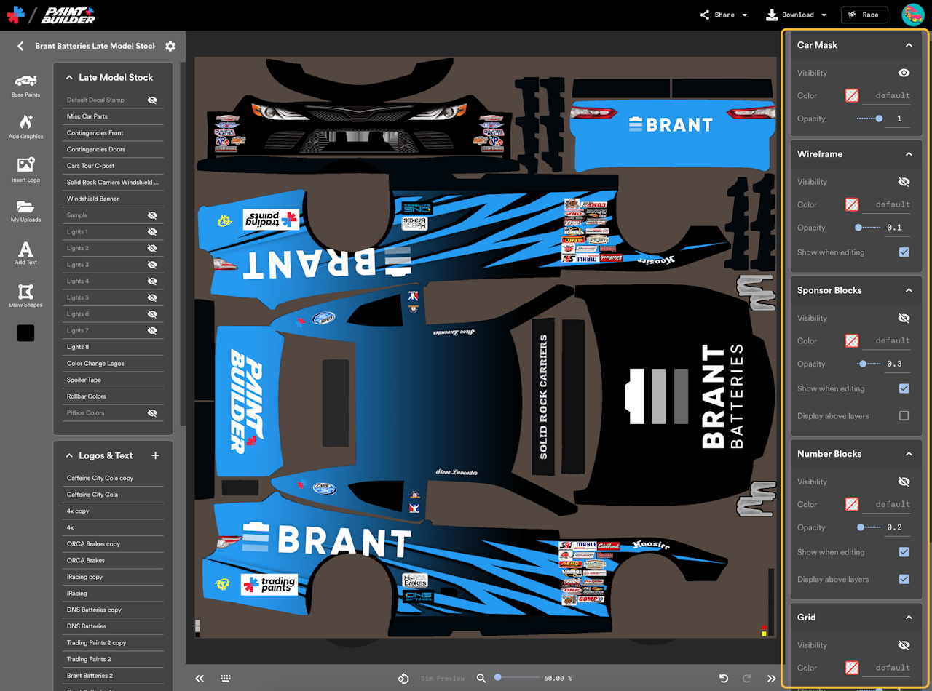The width and height of the screenshot is (932, 691).
Task: Adjust the canvas zoom slider
Action: pos(517,678)
